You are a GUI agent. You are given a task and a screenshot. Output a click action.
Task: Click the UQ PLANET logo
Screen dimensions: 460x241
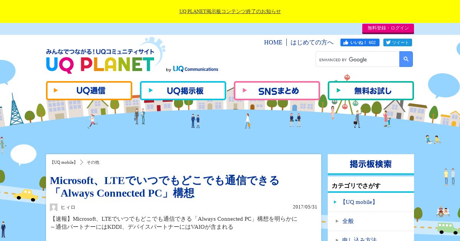[x=100, y=61]
